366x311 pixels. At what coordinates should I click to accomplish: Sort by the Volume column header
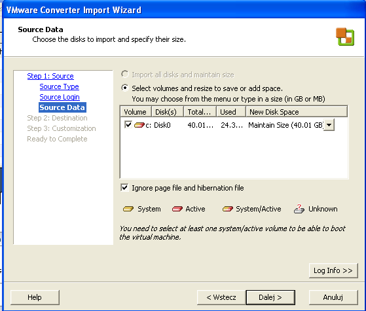(136, 111)
